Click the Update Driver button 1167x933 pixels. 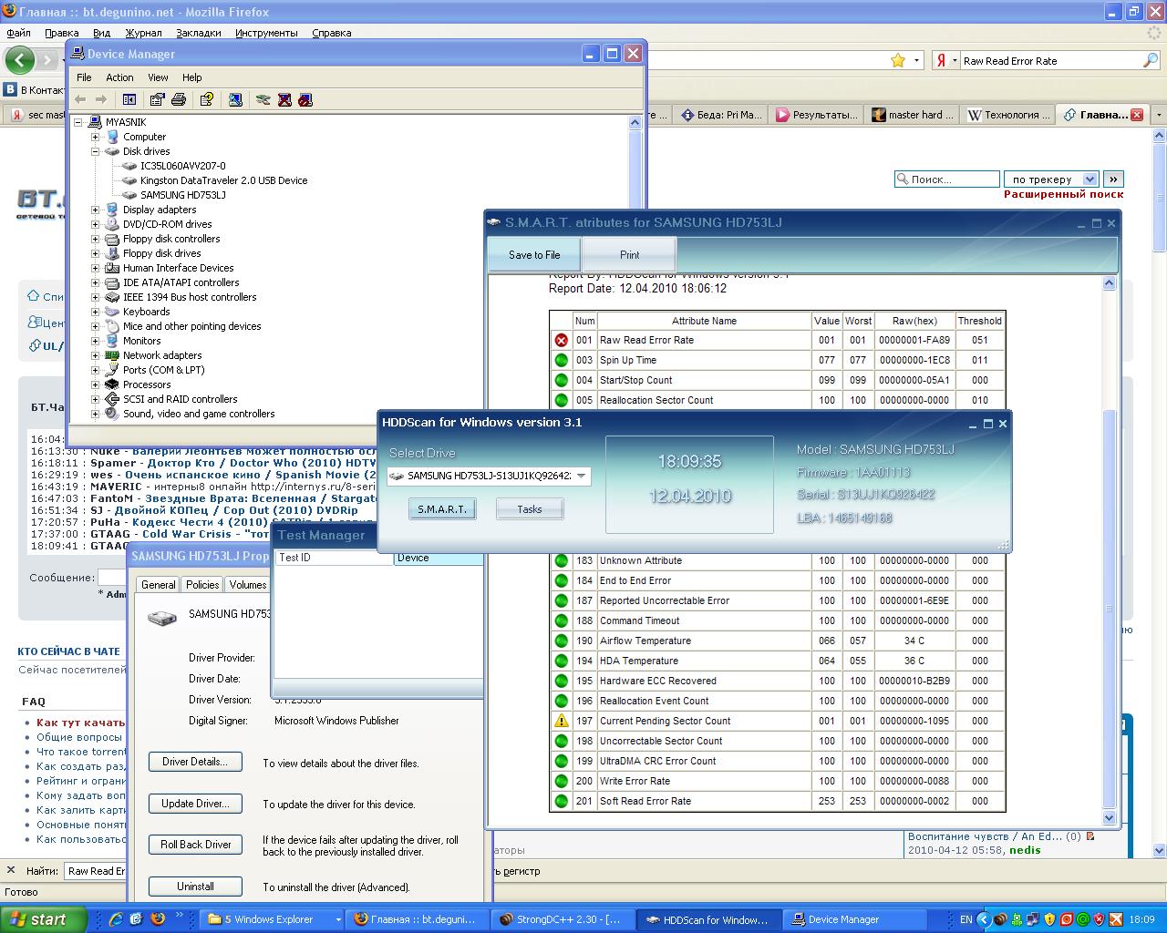195,804
